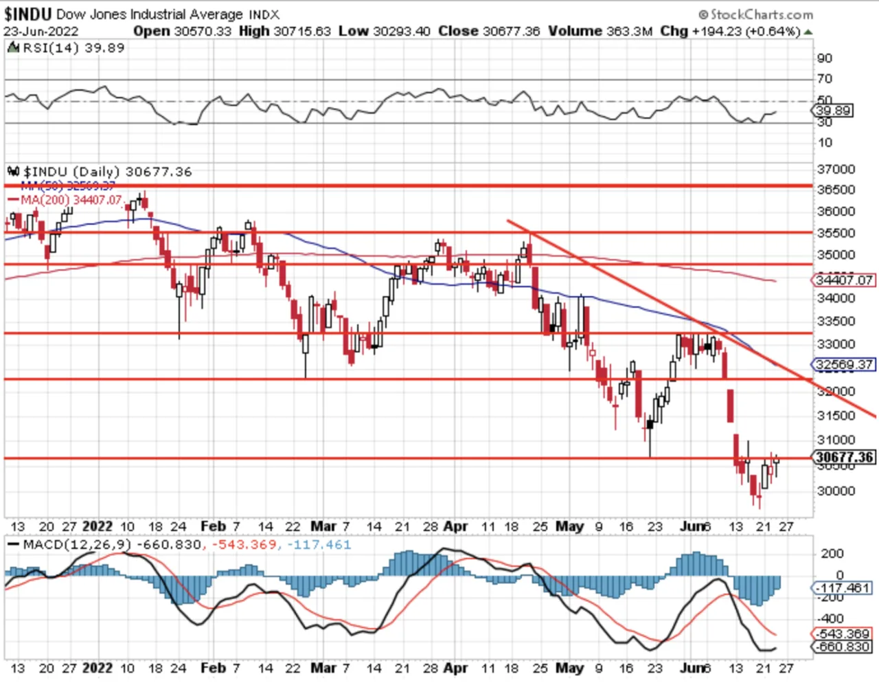Click the green up-arrow after Chg

click(x=808, y=32)
